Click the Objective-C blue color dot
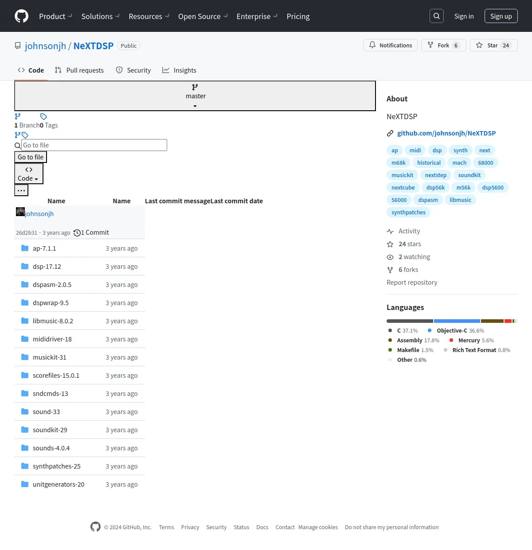This screenshot has height=550, width=532. pyautogui.click(x=430, y=330)
